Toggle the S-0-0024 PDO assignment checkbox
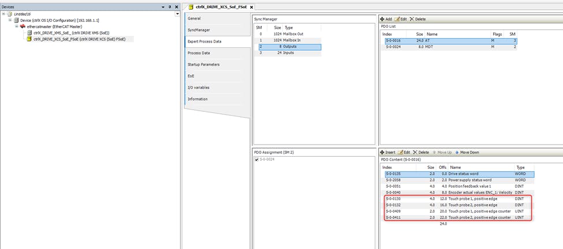 (257, 160)
